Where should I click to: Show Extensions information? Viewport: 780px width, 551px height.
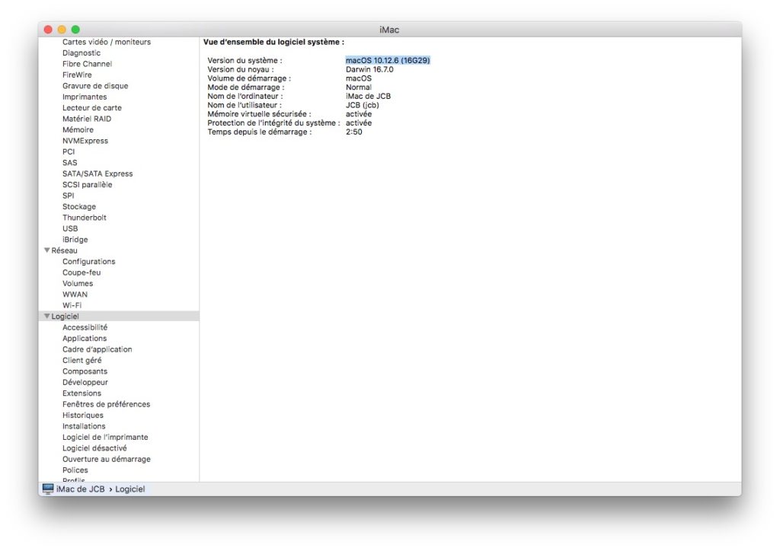(82, 393)
